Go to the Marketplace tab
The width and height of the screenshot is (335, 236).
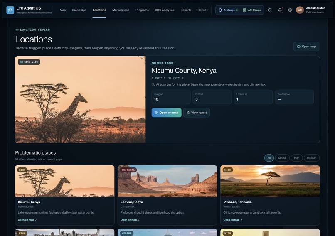pos(121,10)
